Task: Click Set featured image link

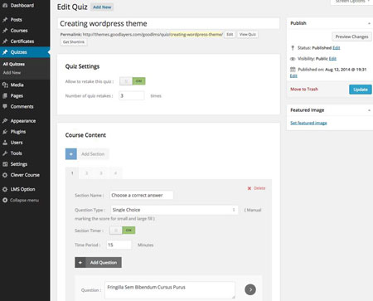Action: pyautogui.click(x=308, y=123)
